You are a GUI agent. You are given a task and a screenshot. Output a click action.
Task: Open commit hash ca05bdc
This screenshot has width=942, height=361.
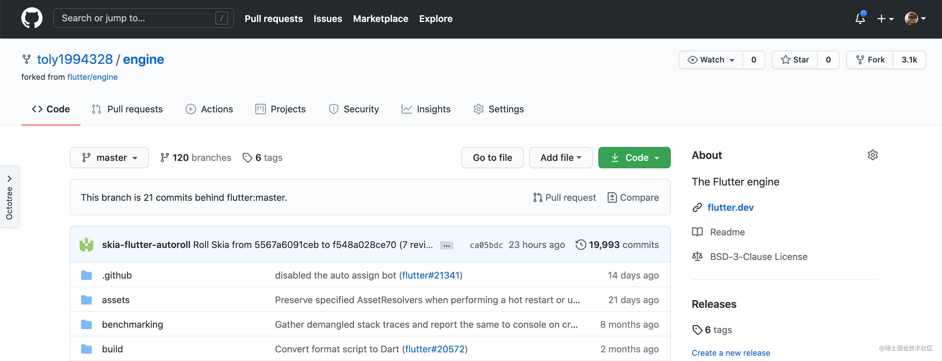[486, 245]
